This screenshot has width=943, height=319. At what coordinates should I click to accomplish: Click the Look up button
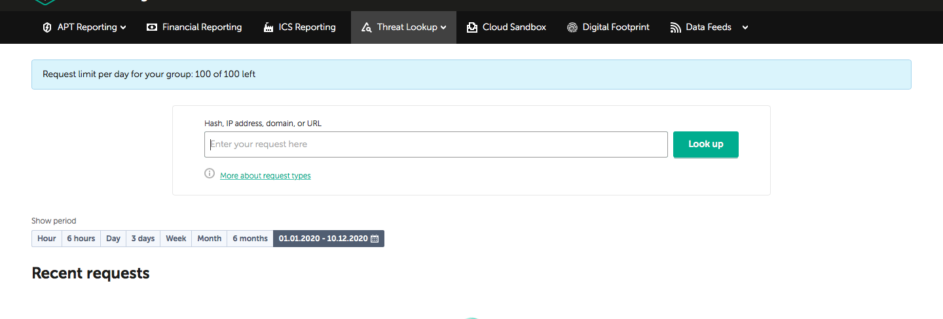(706, 144)
